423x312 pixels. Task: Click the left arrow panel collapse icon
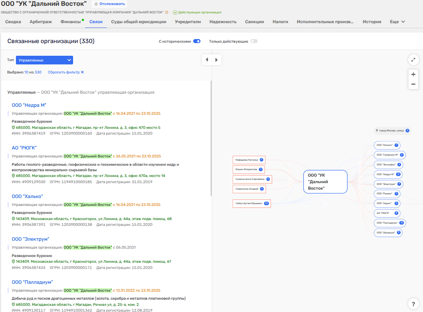coord(207,60)
